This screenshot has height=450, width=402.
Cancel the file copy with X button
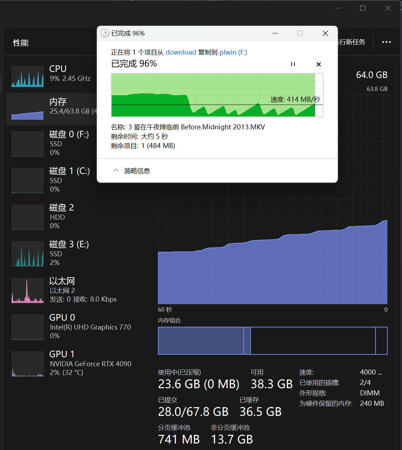(318, 64)
